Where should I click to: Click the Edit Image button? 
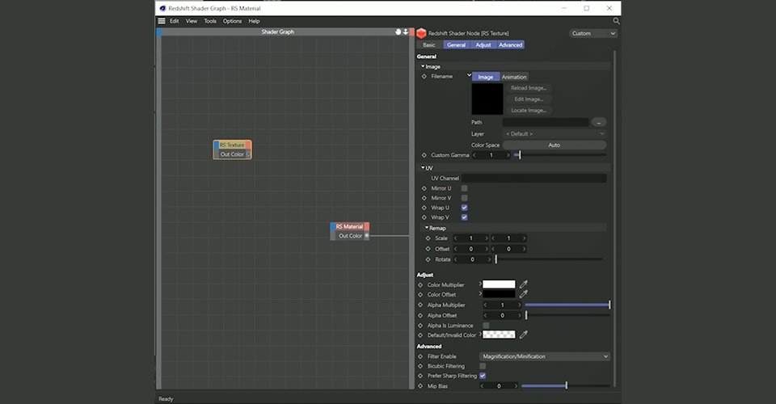(529, 99)
